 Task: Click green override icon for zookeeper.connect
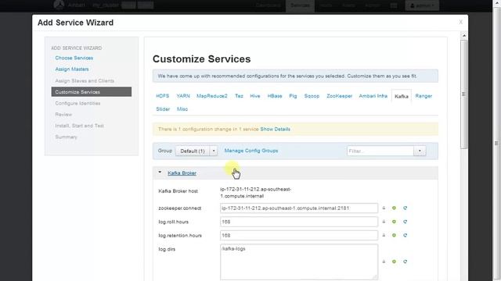click(394, 208)
